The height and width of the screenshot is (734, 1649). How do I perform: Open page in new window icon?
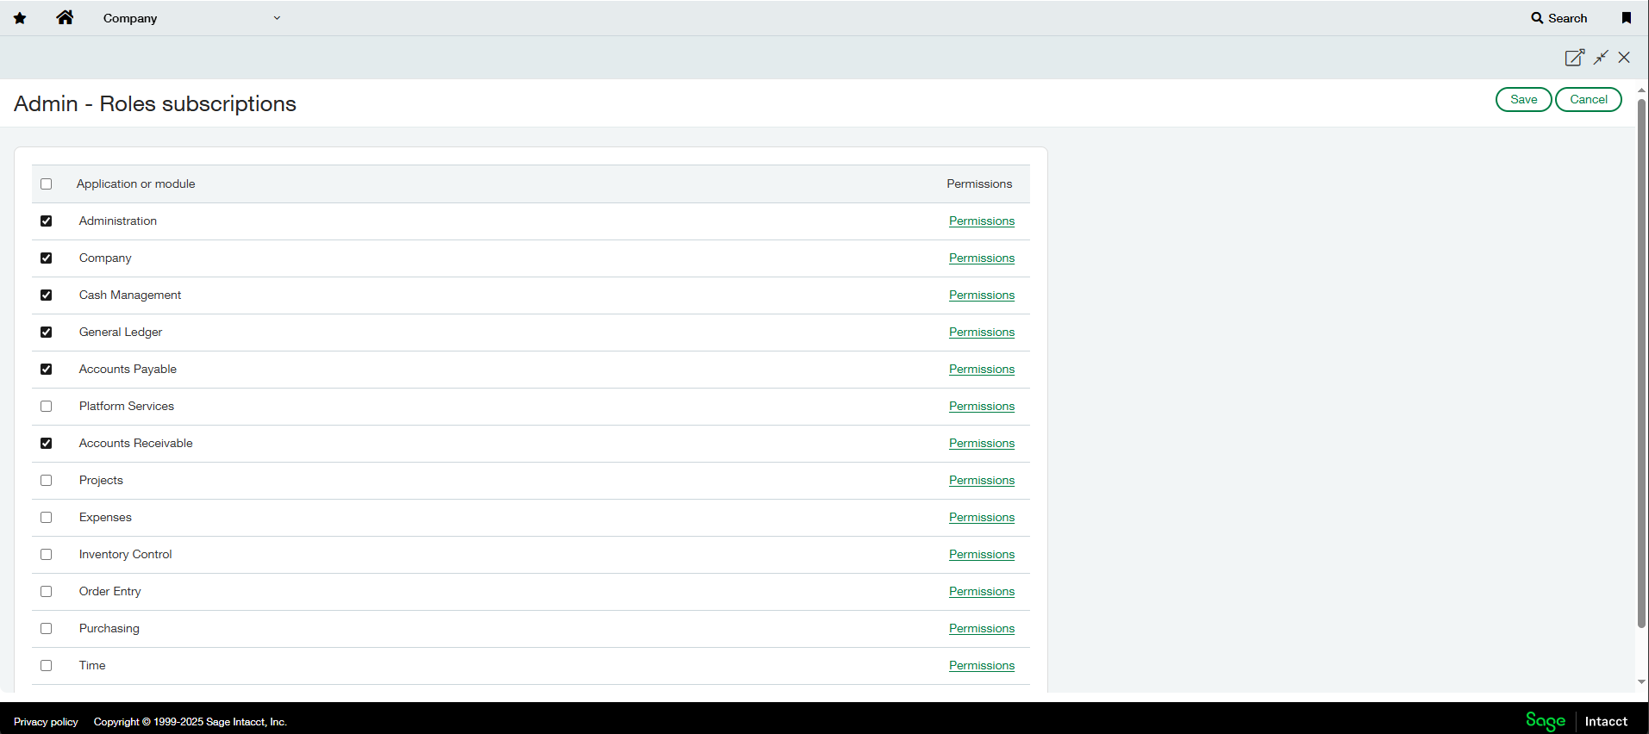(x=1574, y=58)
